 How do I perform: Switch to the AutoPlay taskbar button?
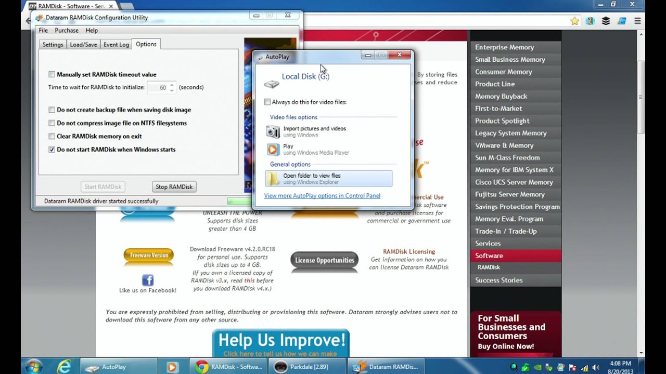(x=119, y=367)
